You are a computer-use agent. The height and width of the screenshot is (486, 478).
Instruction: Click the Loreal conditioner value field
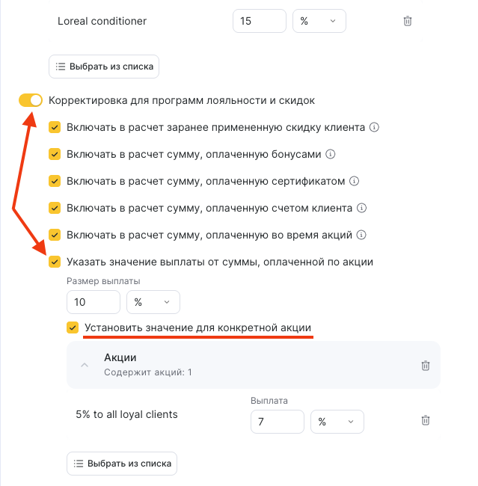click(259, 21)
